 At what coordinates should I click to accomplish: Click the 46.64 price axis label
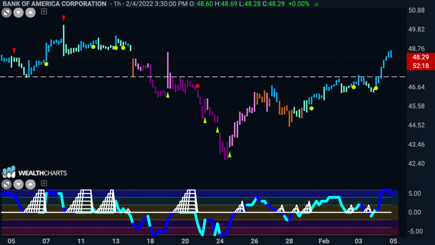[416, 87]
